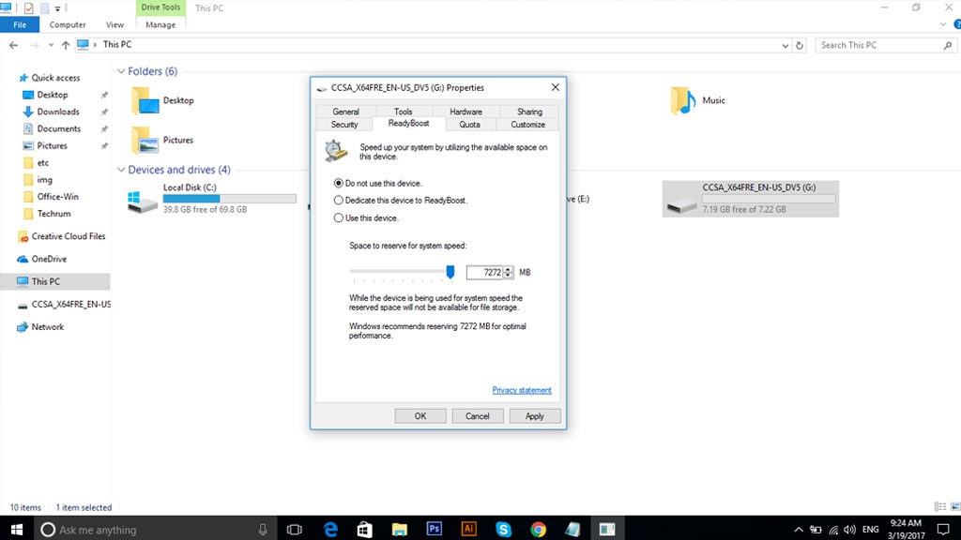The height and width of the screenshot is (540, 961).
Task: Select the 'Use this device' radio button
Action: pyautogui.click(x=339, y=218)
